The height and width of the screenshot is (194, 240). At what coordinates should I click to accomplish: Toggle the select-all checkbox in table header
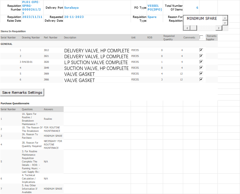(201, 37)
